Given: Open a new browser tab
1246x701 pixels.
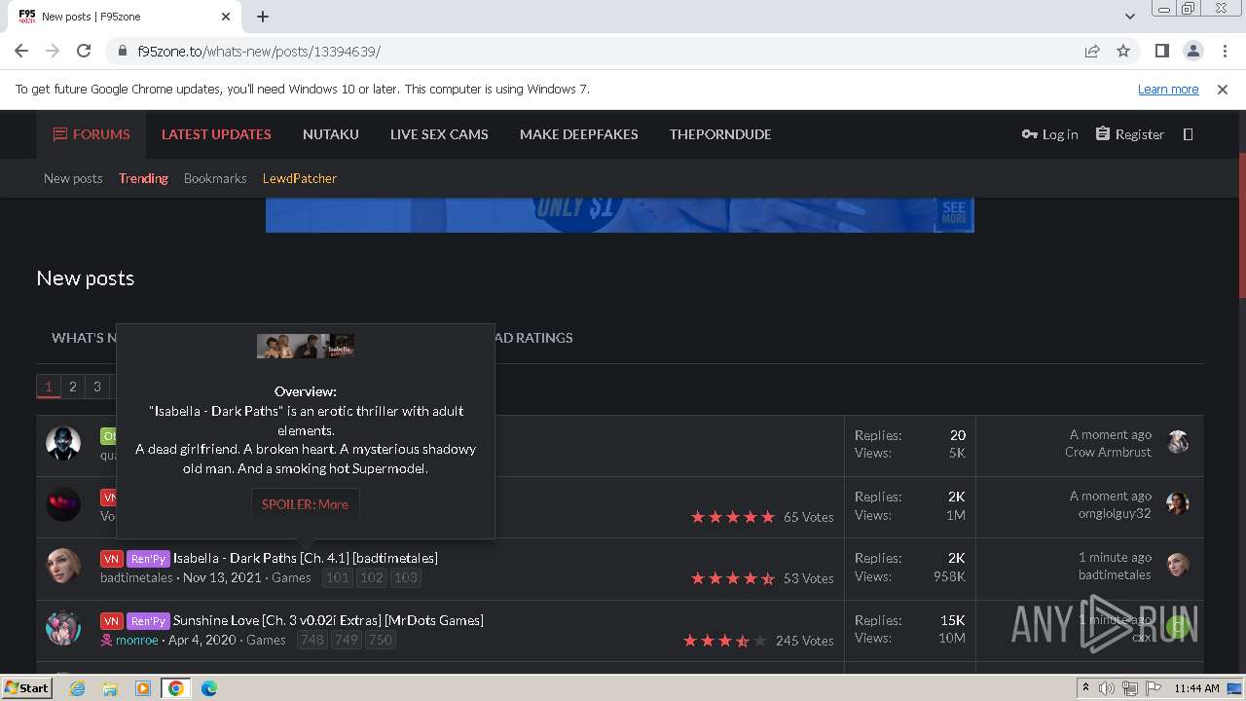Looking at the screenshot, I should pos(263,17).
